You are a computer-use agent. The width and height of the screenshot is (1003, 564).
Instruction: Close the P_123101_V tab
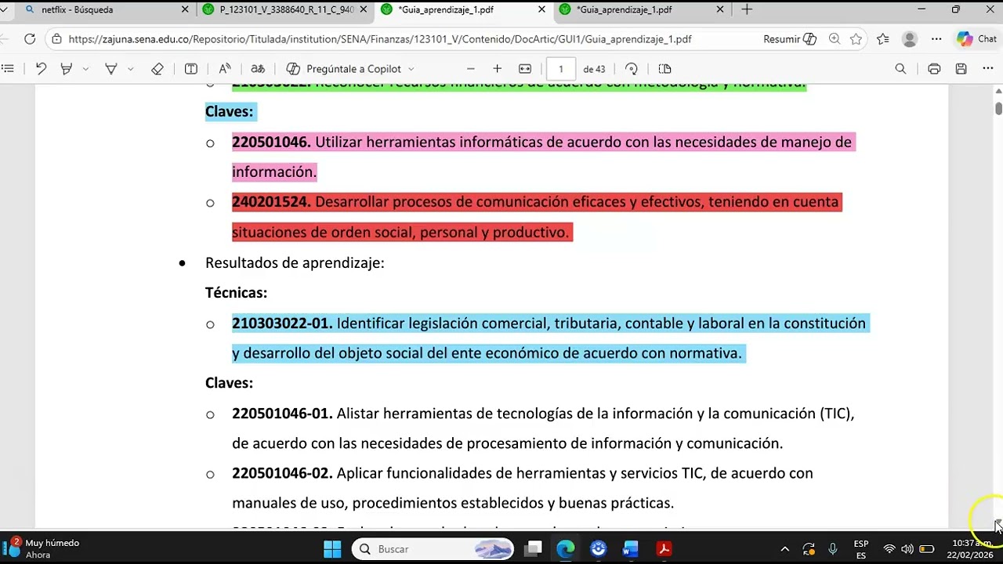[364, 10]
